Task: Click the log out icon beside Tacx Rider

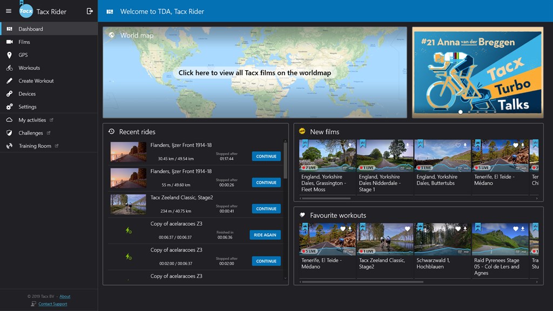Action: (90, 11)
